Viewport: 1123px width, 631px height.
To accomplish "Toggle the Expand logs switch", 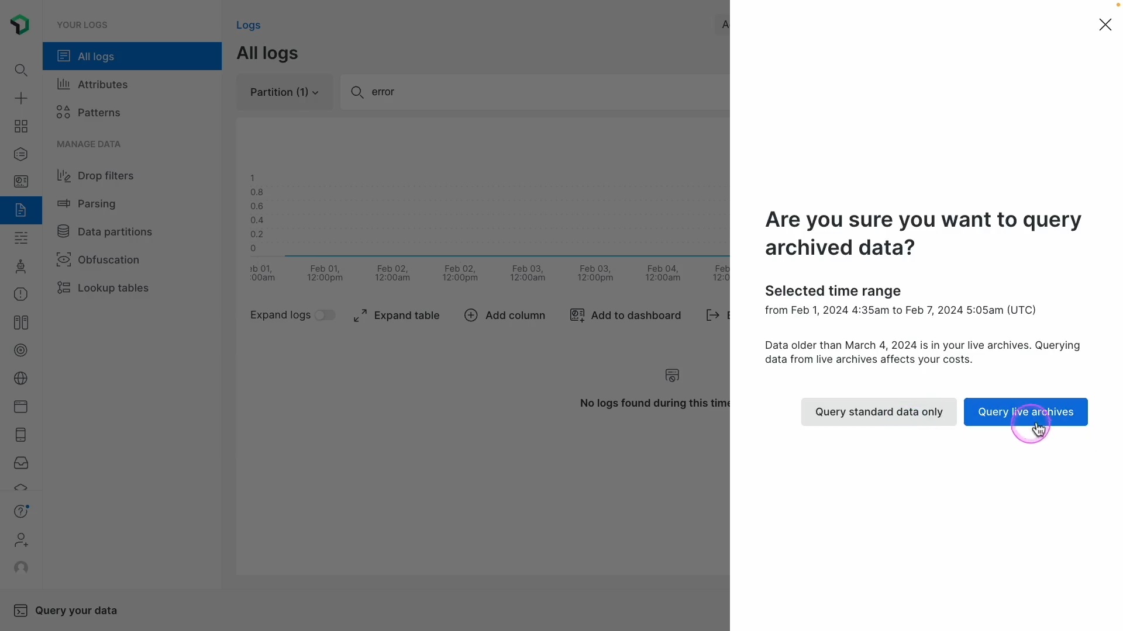I will click(325, 315).
